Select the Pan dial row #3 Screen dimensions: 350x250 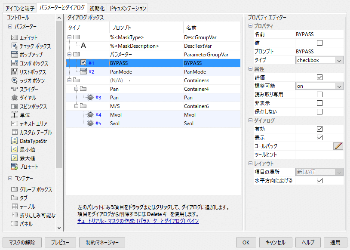tap(154, 98)
